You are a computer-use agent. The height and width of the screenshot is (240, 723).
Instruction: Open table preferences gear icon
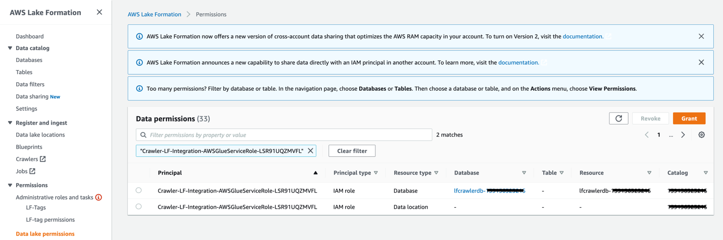pos(701,135)
